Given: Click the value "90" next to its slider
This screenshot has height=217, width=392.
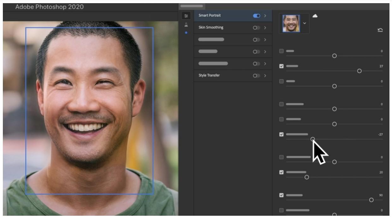Looking at the screenshot, I should pos(381,195).
